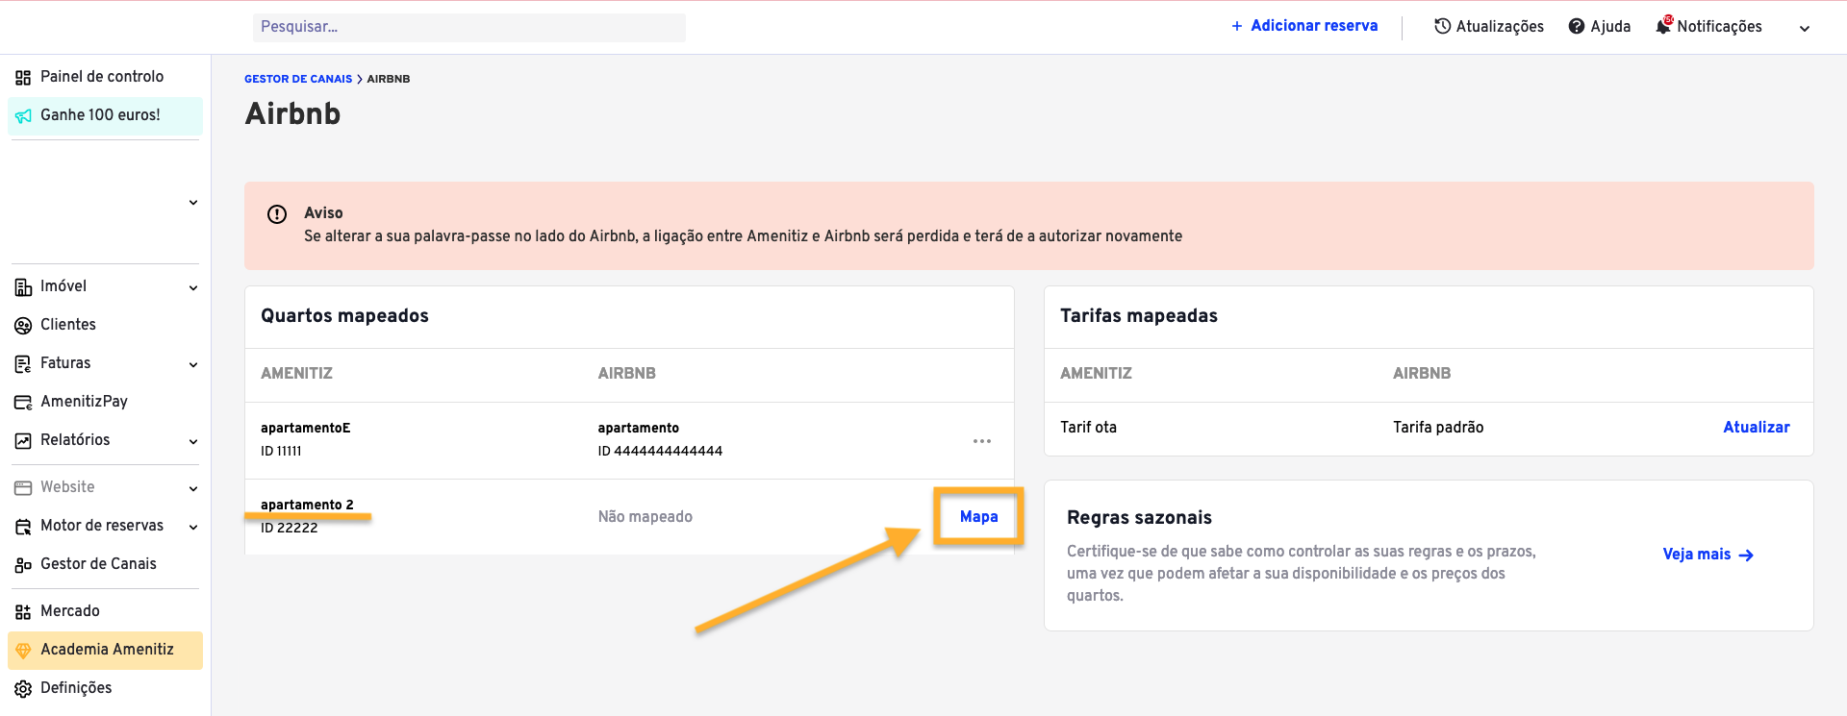Click the Notificações bell icon
Screen dimensions: 1847x716
[x=1664, y=26]
